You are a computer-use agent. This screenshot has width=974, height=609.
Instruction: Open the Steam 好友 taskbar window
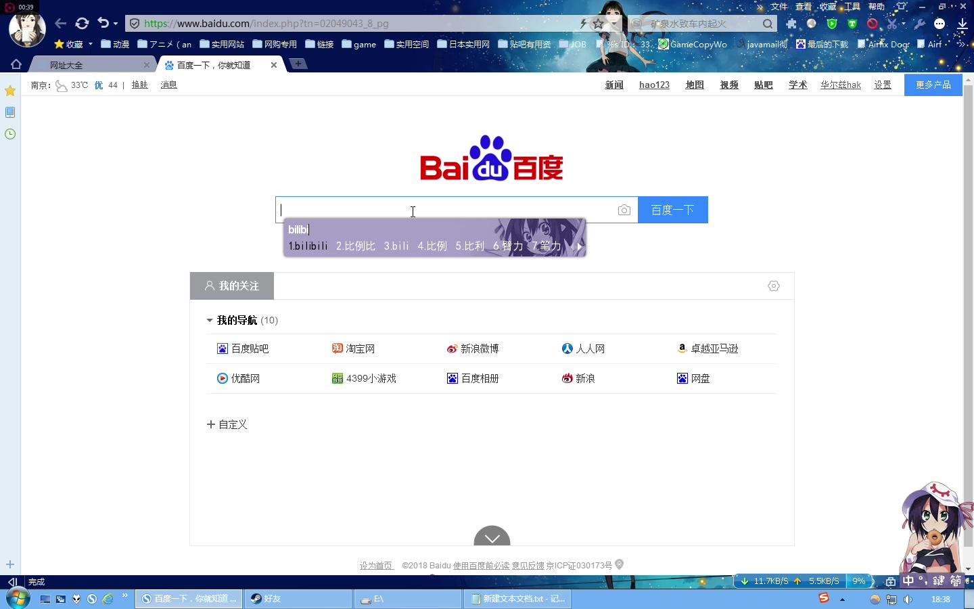(x=298, y=599)
